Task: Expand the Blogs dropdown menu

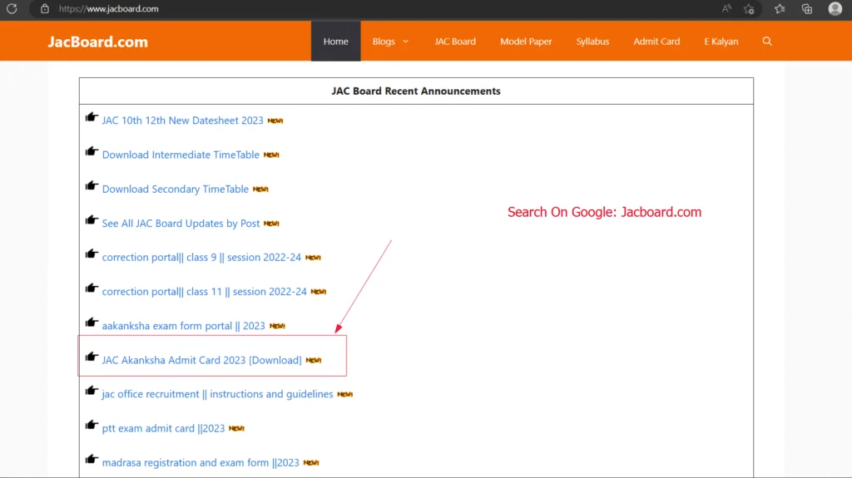Action: pos(390,42)
